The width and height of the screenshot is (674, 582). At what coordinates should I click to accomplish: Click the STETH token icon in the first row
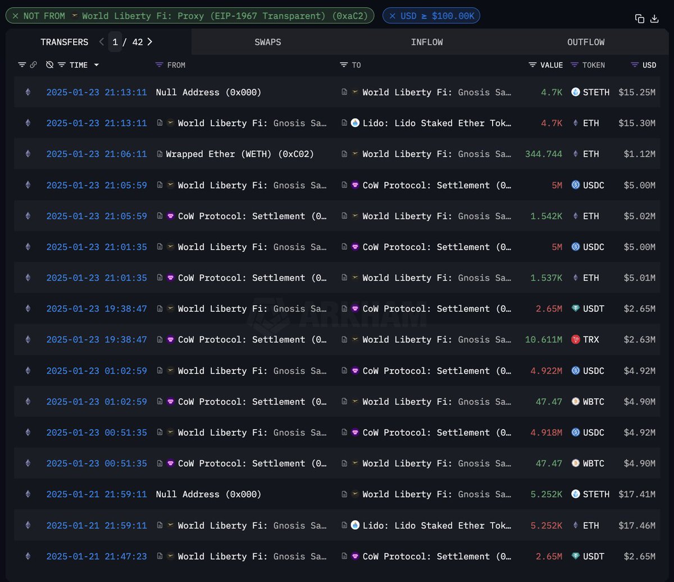576,92
